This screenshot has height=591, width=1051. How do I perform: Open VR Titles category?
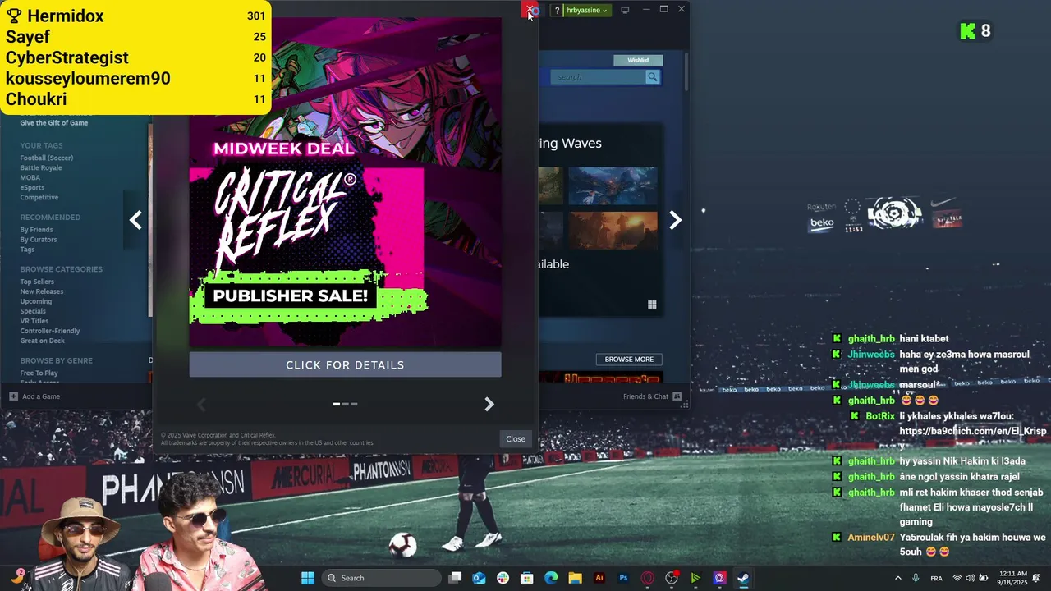tap(34, 321)
